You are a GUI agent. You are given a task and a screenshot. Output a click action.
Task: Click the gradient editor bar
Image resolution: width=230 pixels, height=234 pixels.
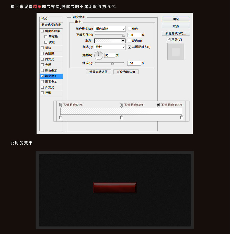pyautogui.click(x=121, y=111)
